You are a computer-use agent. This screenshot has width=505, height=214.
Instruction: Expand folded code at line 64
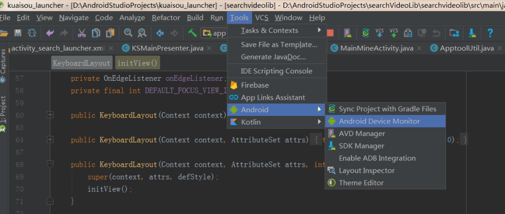50,140
